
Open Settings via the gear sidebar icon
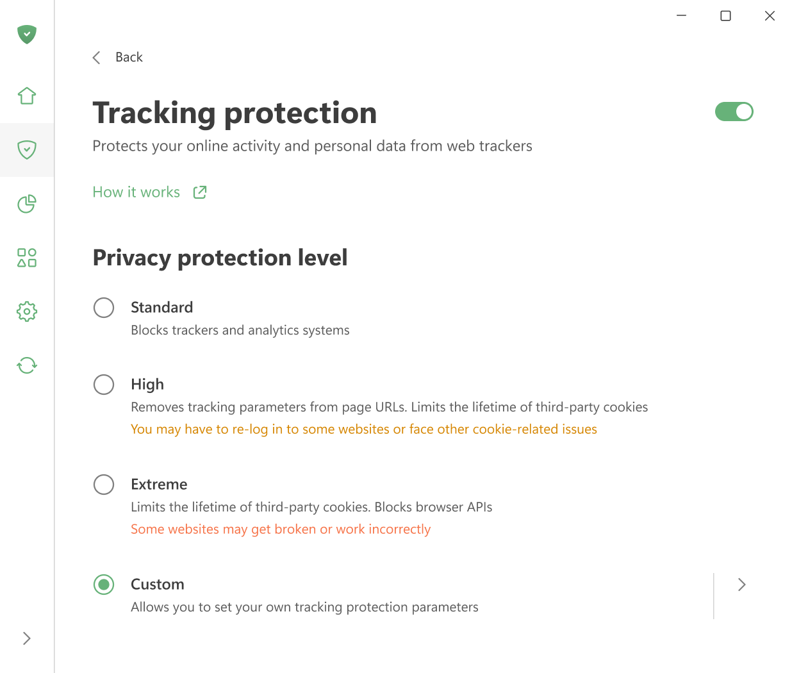[x=26, y=312]
